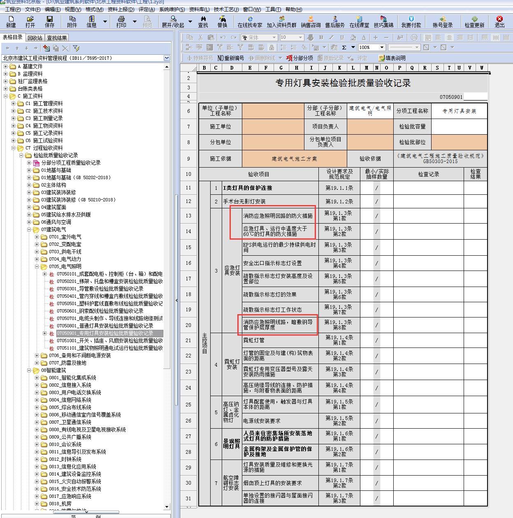This screenshot has height=518, width=513.
Task: Toggle underline formatting U
Action: pos(342,37)
